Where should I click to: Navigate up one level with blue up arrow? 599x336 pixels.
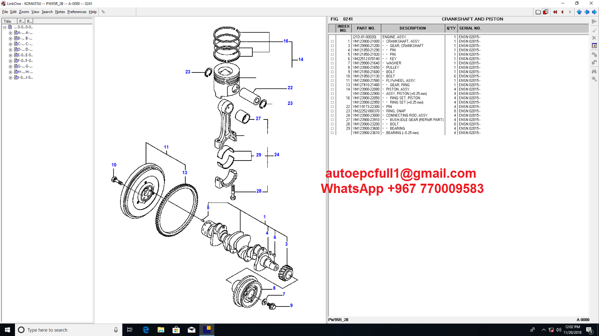(579, 12)
